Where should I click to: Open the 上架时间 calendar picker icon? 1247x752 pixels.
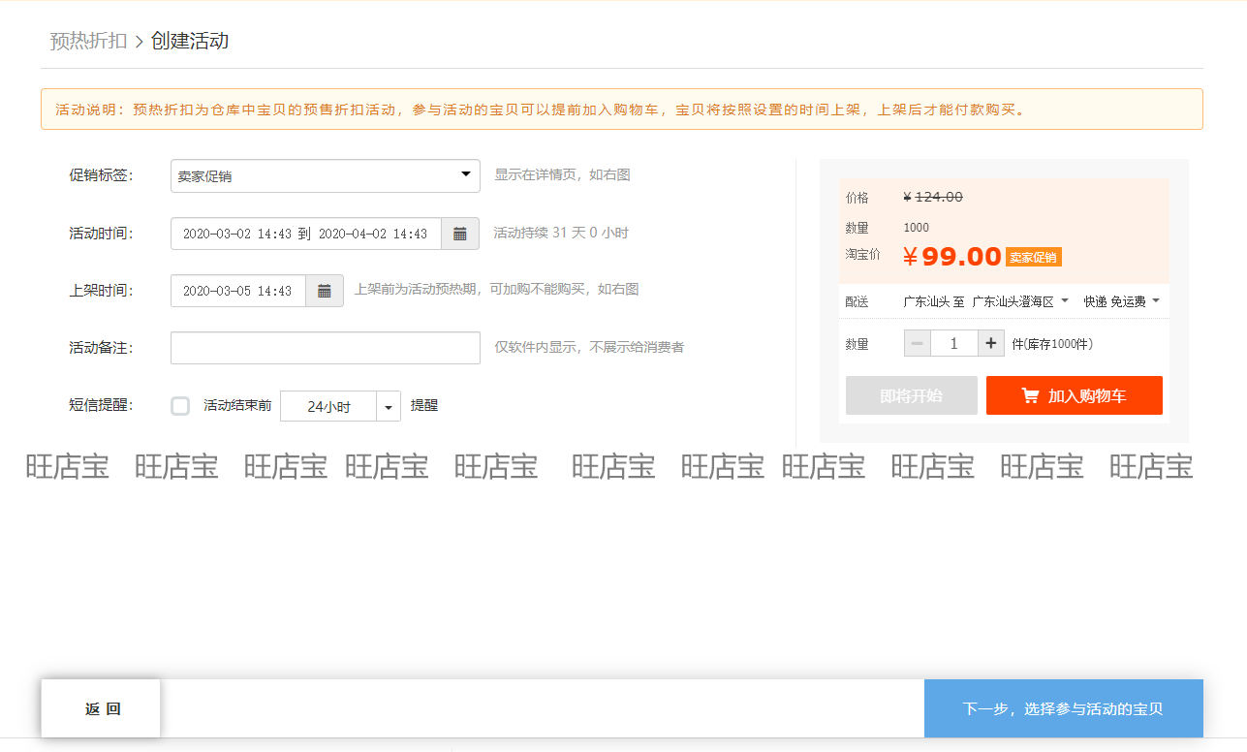click(x=325, y=291)
